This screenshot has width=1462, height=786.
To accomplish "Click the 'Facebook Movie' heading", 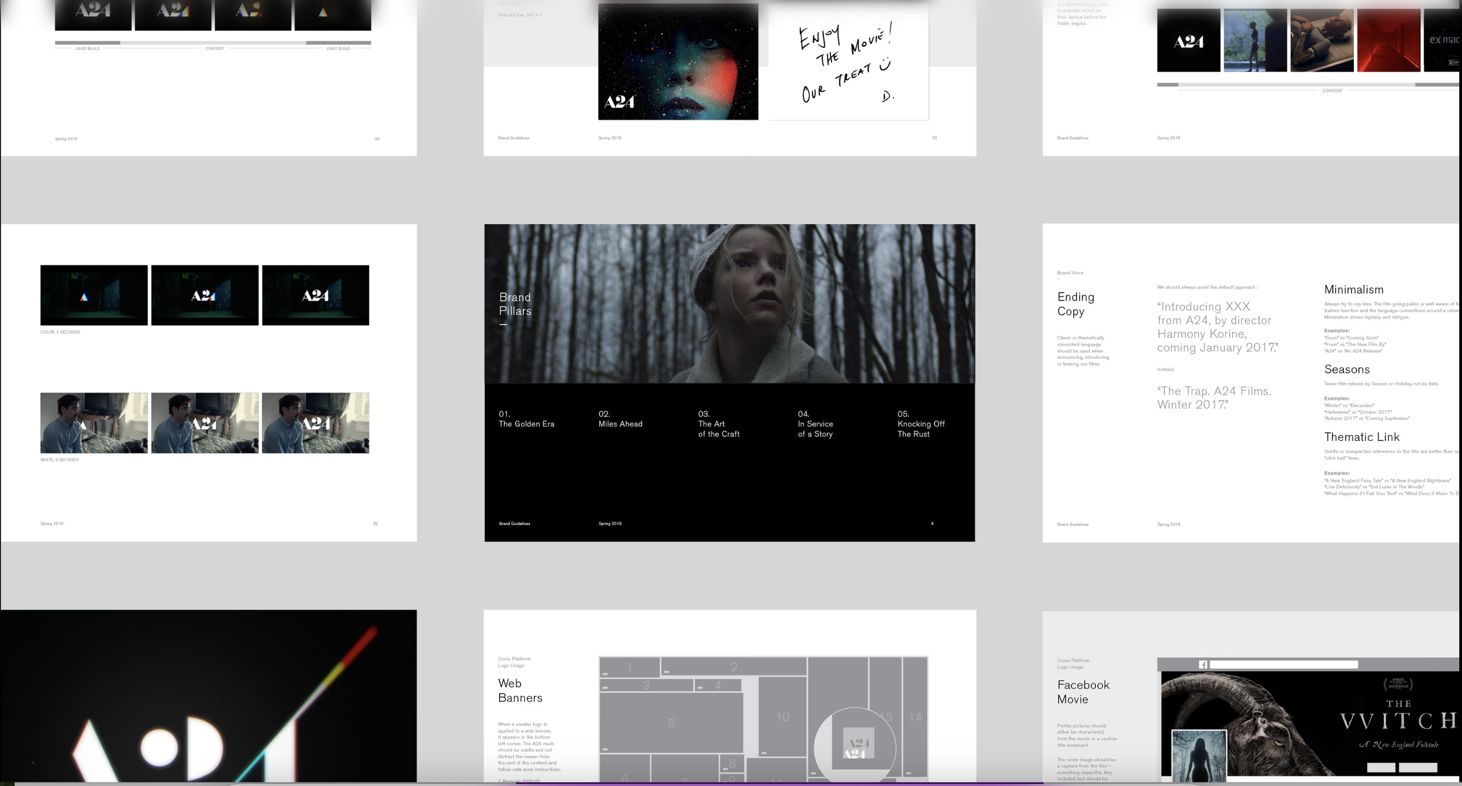I will click(x=1083, y=692).
